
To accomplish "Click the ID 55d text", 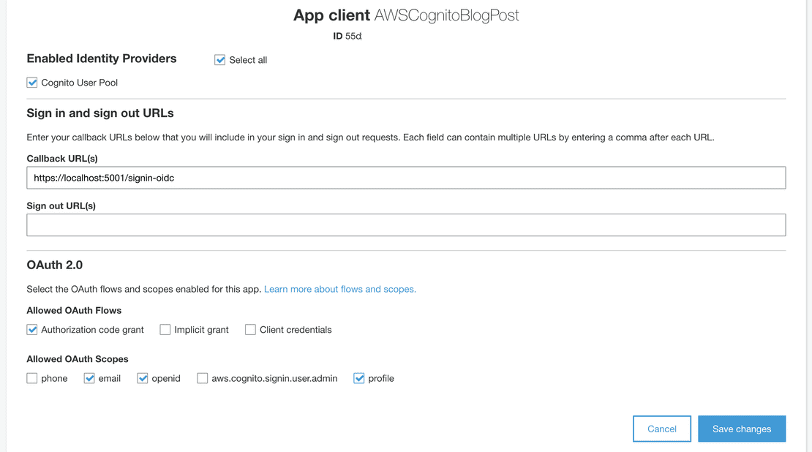I will (x=347, y=37).
